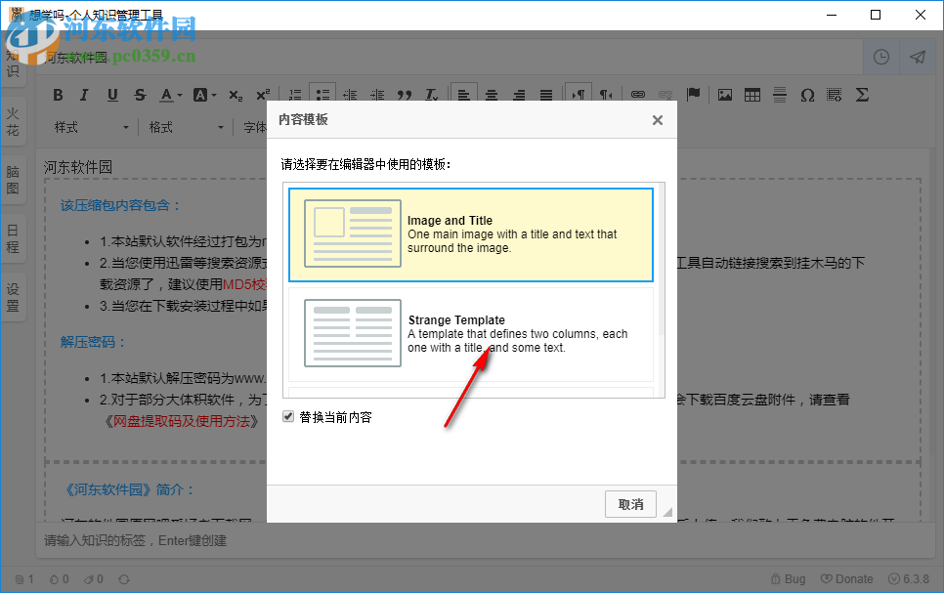This screenshot has height=593, width=944.
Task: Open the 样式 style dropdown
Action: [91, 127]
